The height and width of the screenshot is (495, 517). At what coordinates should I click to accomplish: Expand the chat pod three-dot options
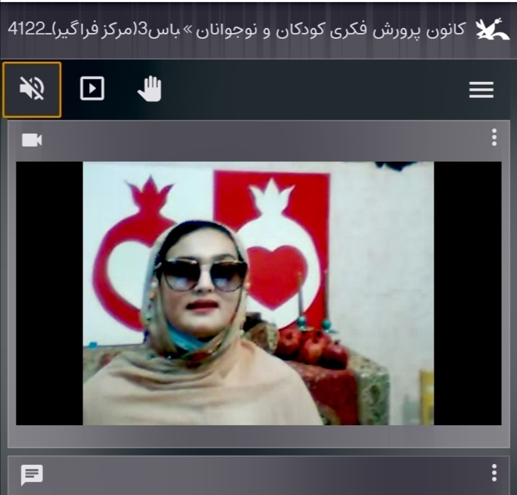point(494,473)
